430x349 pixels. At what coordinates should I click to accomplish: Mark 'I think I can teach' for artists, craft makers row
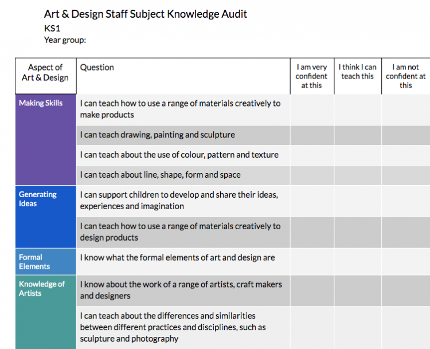coord(358,291)
